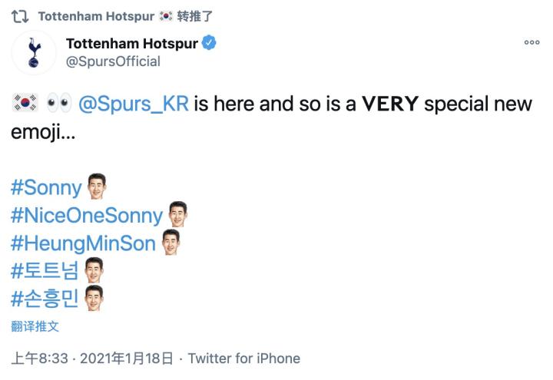Click the 翻译推文 translate tweet link
This screenshot has width=553, height=380.
coord(35,326)
